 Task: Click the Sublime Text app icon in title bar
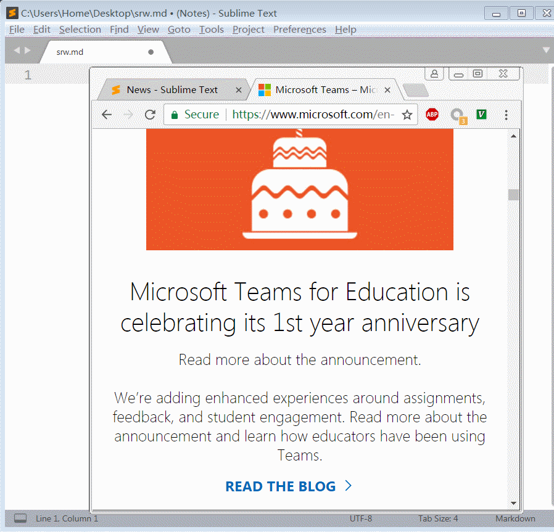coord(12,13)
